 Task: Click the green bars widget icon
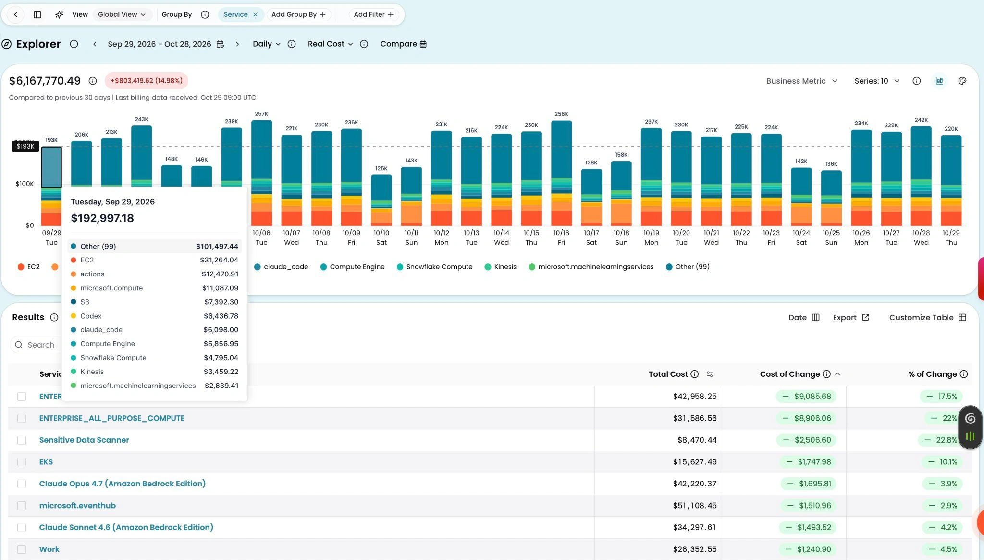(x=970, y=436)
